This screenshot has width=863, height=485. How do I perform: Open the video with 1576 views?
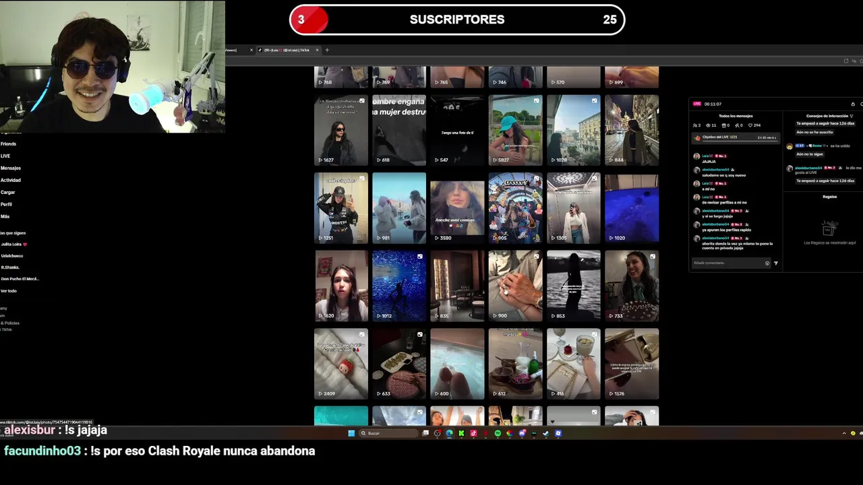[632, 364]
